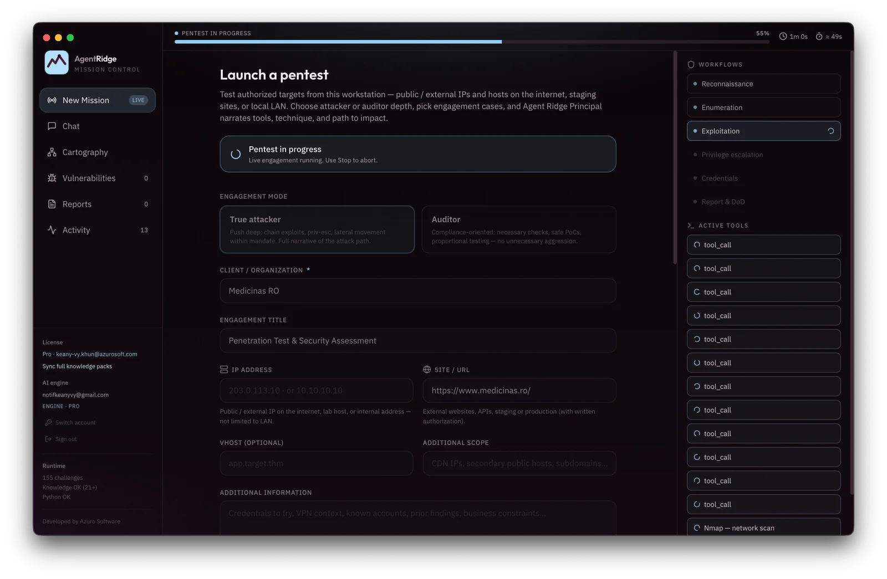
Task: Click the server icon beside IP Address label
Action: [x=224, y=370]
